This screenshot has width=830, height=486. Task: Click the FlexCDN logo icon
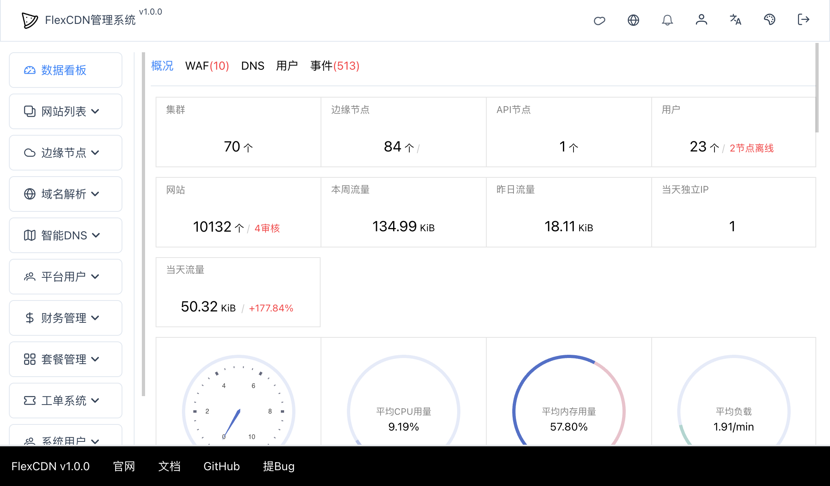point(29,20)
